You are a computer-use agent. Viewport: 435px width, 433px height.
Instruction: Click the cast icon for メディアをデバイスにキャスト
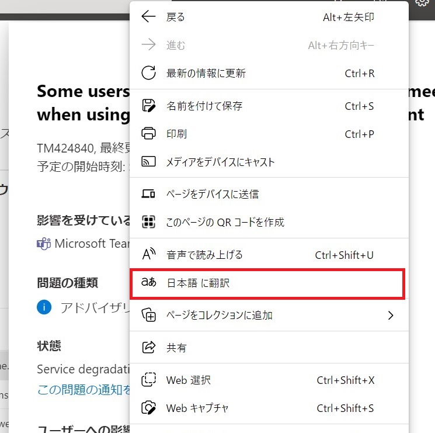149,162
